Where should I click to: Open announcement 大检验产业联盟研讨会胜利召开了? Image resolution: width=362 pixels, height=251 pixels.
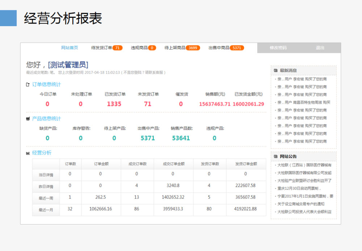click(304, 181)
